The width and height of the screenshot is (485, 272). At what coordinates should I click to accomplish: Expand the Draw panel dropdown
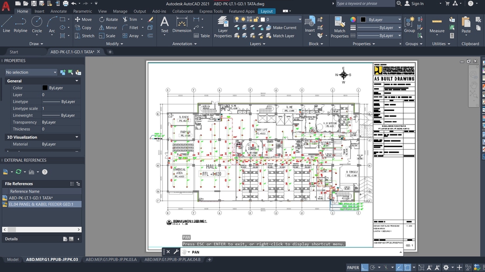click(x=36, y=44)
